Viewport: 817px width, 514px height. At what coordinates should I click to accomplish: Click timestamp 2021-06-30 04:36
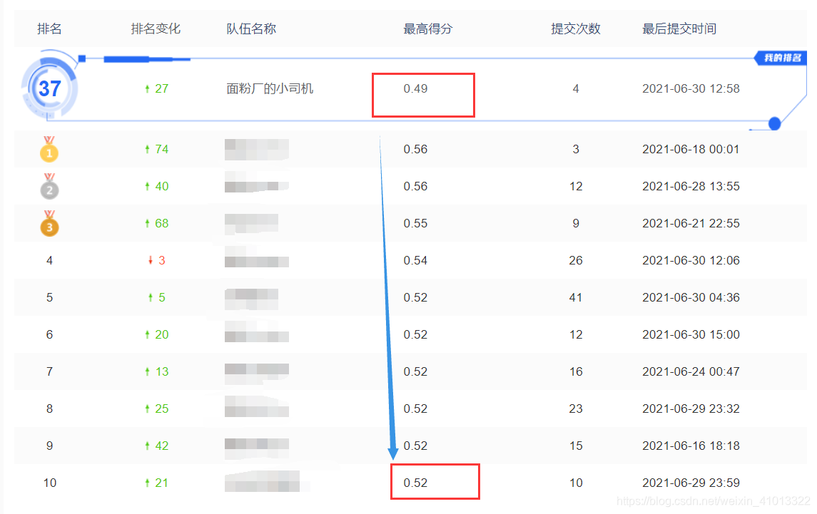pyautogui.click(x=691, y=297)
